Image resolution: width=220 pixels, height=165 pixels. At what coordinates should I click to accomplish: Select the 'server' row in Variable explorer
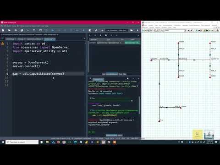point(114,43)
